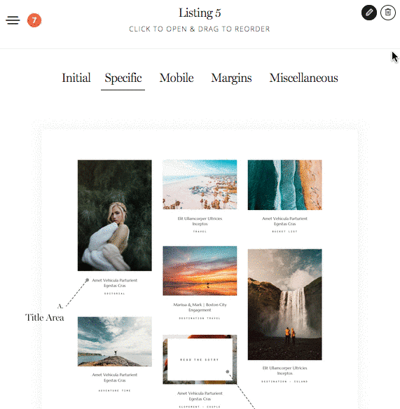Image resolution: width=400 pixels, height=409 pixels.
Task: Open the hamburger menu
Action: point(13,20)
